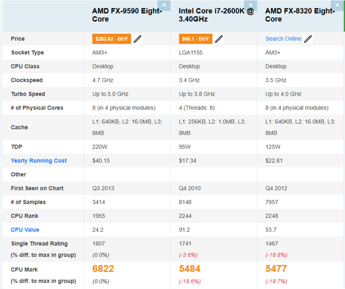This screenshot has width=345, height=289.
Task: Edit the AMD FX-9590 price with pencil icon
Action: [138, 39]
